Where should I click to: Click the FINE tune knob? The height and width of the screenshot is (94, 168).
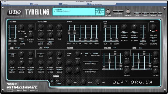coord(60,35)
